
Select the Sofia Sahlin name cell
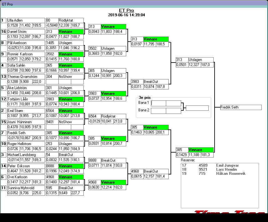(x=26, y=65)
